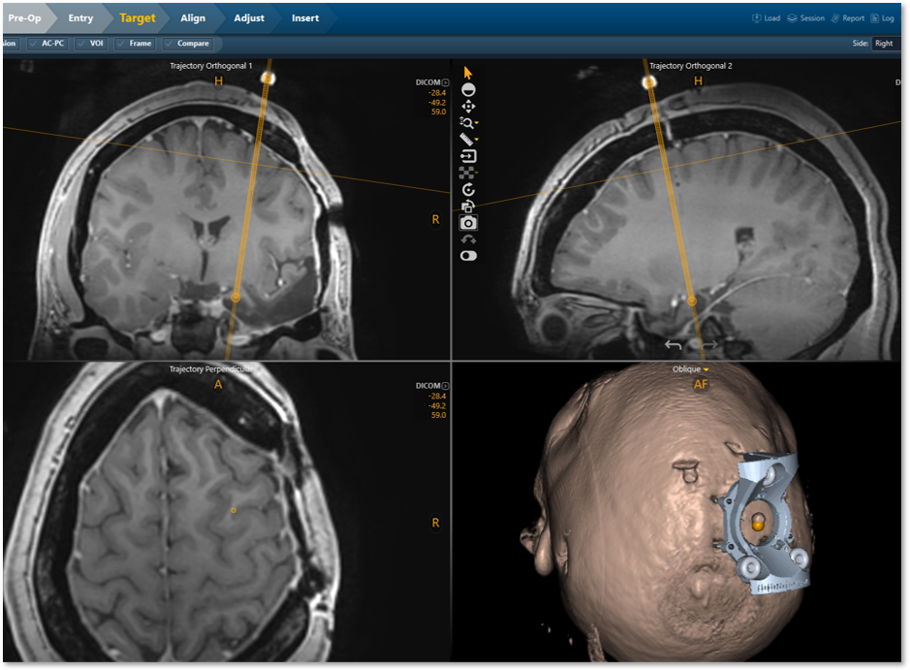
Task: Select the arrow pointer tool
Action: [x=468, y=73]
